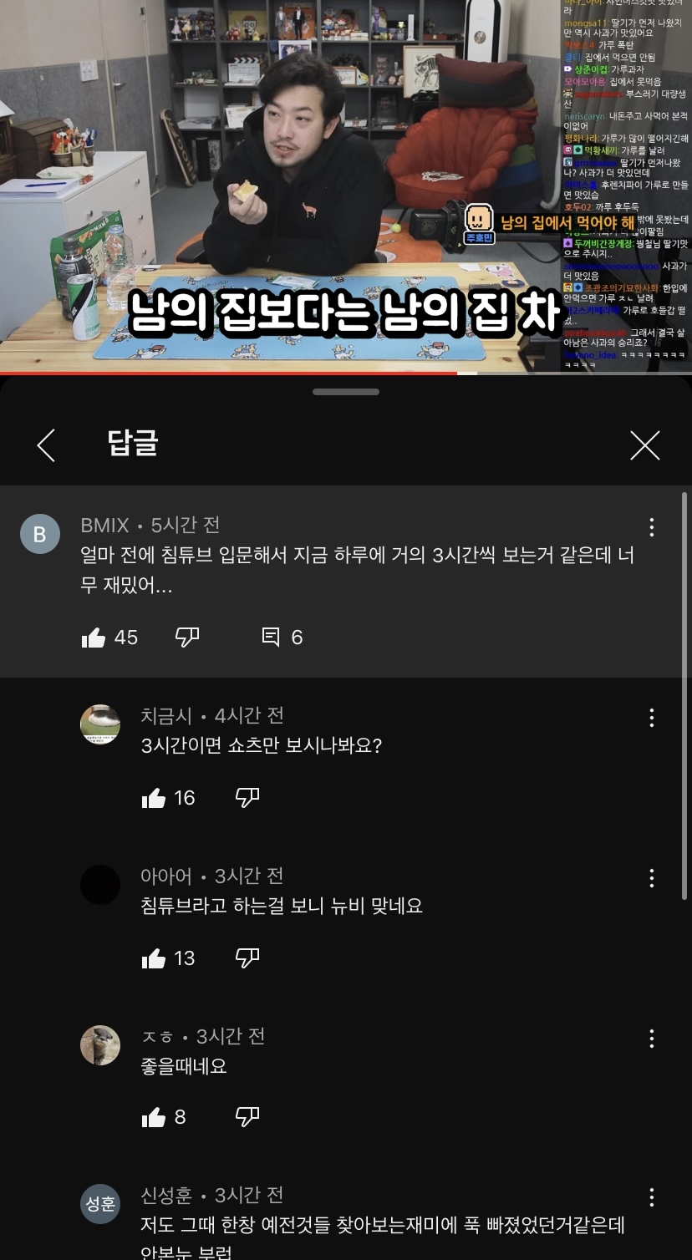The image size is (692, 1260).
Task: Open more options for 치금시's reply
Action: (651, 717)
